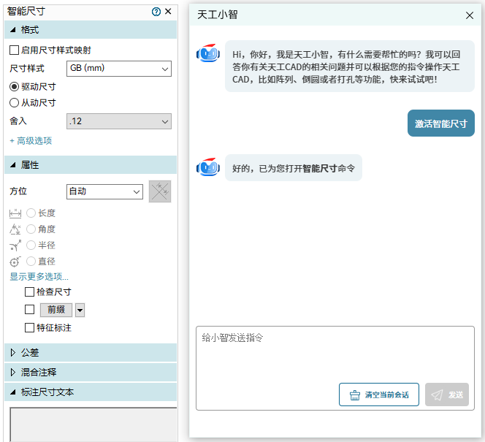
Task: Click the 长度 dimension icon
Action: click(15, 213)
